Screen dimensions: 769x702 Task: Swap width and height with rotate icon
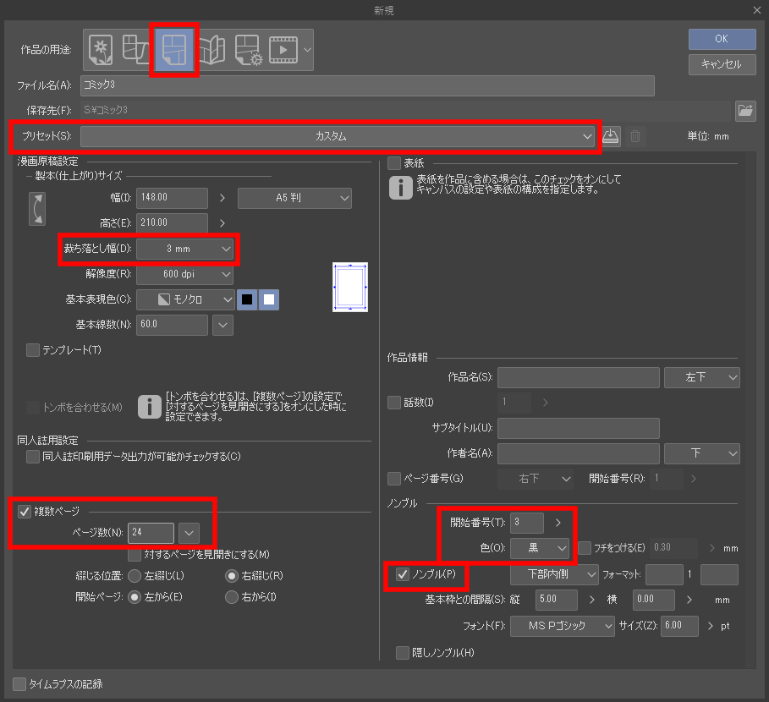click(37, 209)
